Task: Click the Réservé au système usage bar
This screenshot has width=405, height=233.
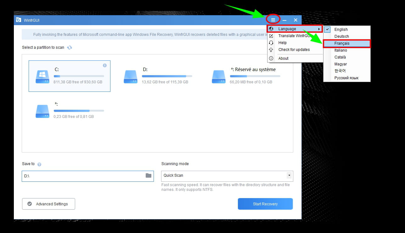Action: 255,76
